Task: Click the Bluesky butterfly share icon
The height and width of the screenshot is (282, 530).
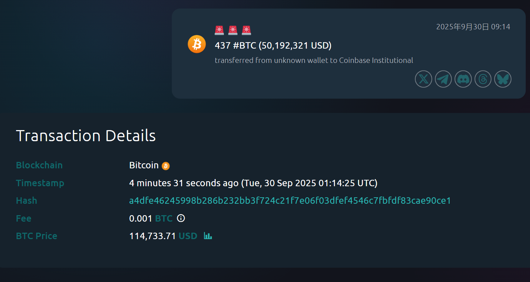Action: 503,79
